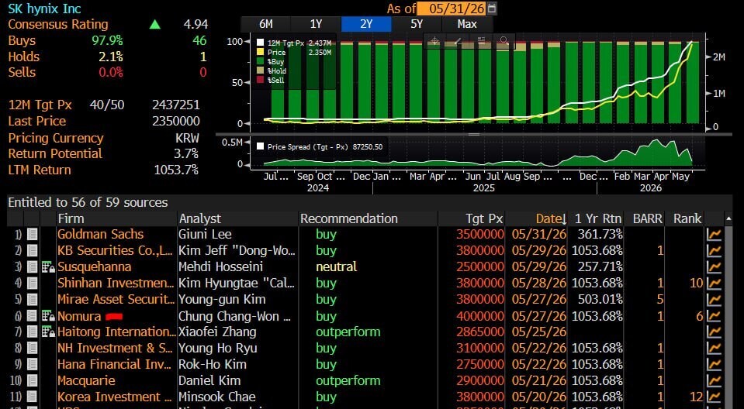Switch the chart to the 5Y range

tap(417, 24)
